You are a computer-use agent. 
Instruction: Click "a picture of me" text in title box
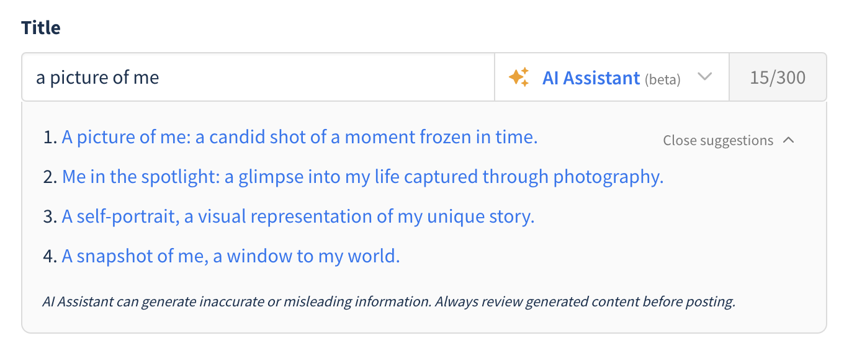(97, 78)
